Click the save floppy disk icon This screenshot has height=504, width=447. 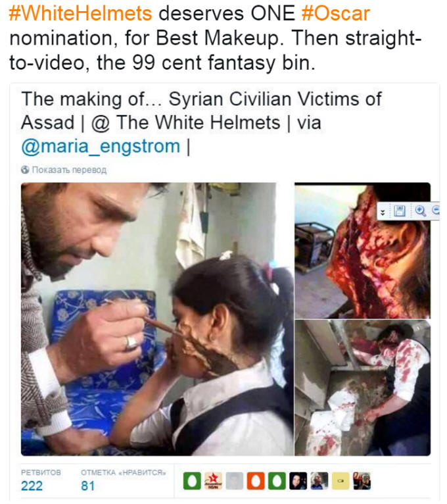pyautogui.click(x=399, y=211)
